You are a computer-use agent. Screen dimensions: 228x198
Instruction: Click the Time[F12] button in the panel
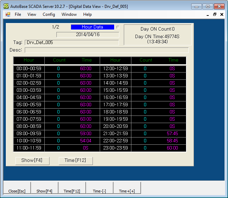76,161
